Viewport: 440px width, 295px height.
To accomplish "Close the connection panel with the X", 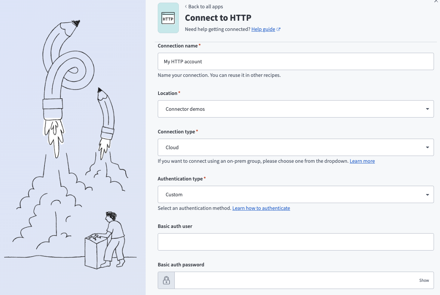I will [437, 2].
